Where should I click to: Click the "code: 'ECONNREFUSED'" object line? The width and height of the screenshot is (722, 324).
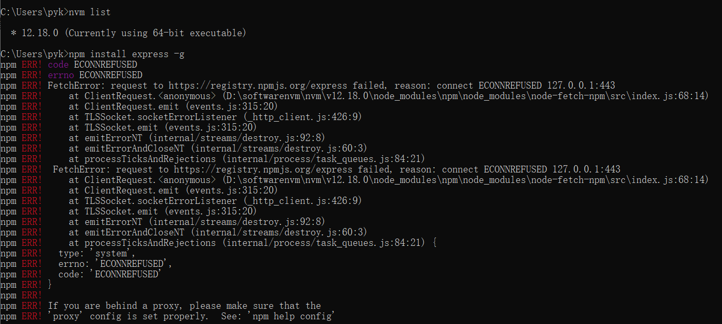[109, 274]
